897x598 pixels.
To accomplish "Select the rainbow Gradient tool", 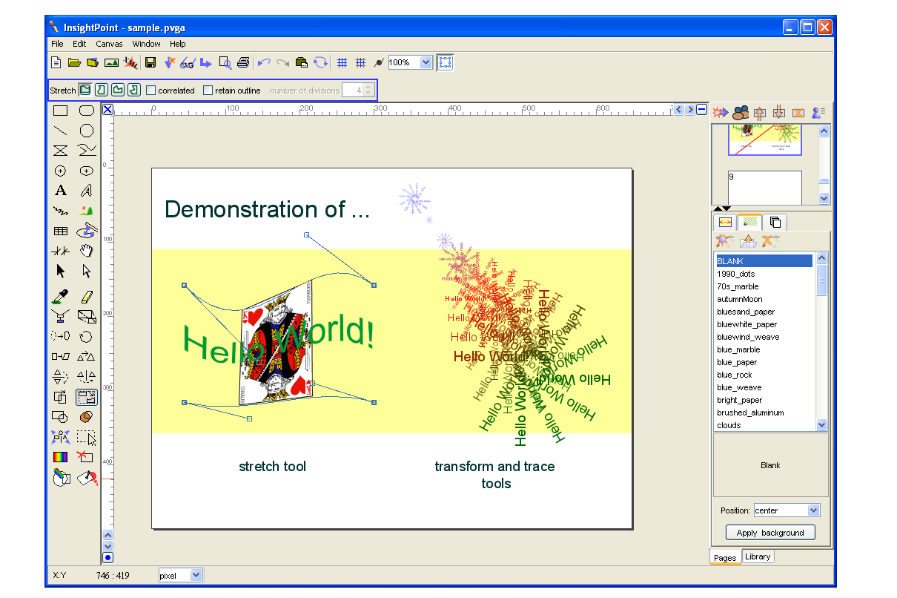I will coord(61,457).
